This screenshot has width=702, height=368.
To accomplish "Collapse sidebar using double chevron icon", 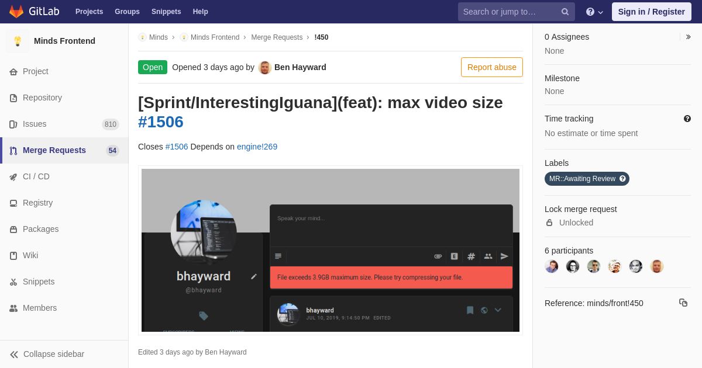I will tap(14, 355).
